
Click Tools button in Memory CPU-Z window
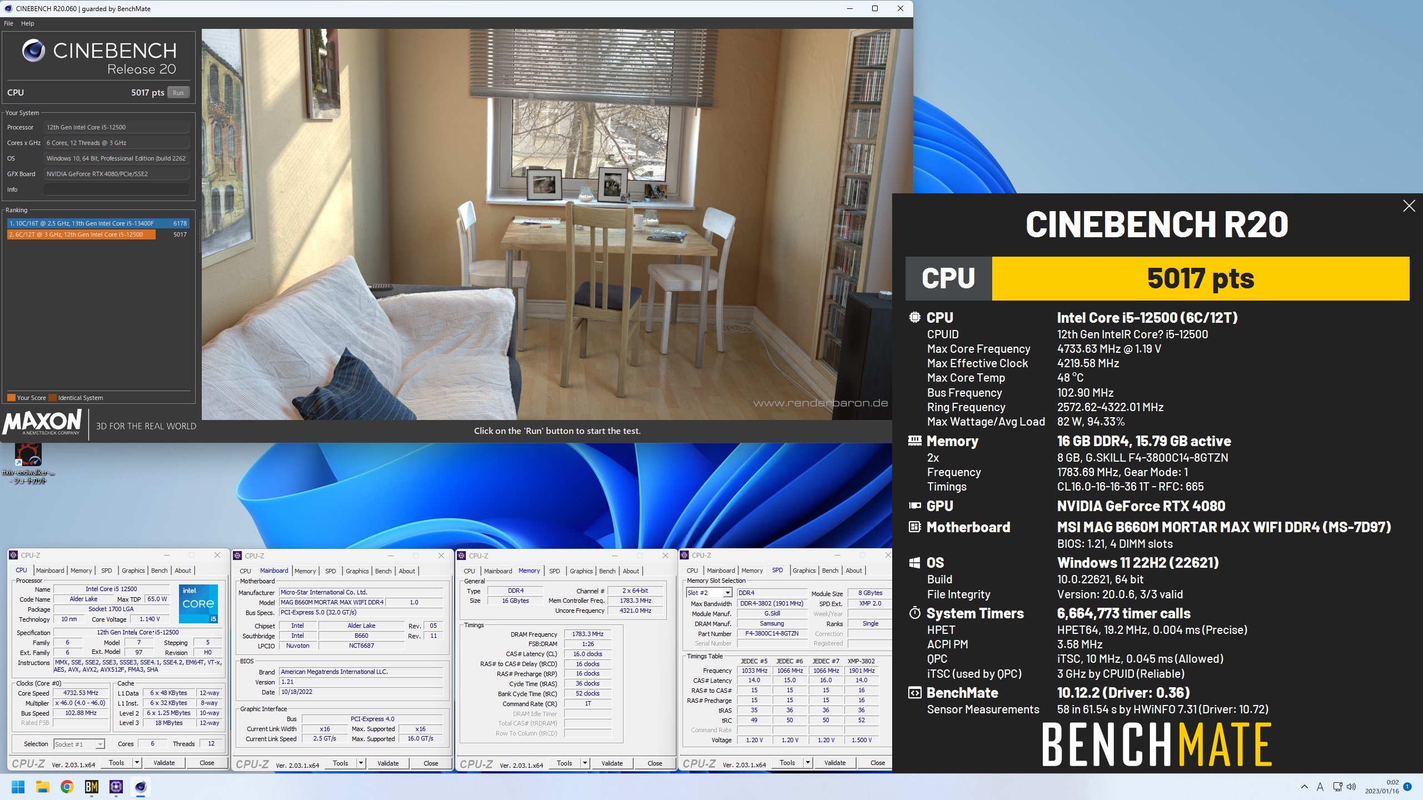(565, 763)
